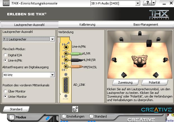
Task: Open the 48 kHz sample rate dropdown
Action: coord(52,75)
